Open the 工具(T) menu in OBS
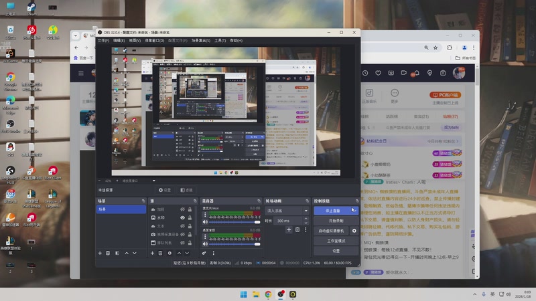This screenshot has height=301, width=536. coord(220,41)
